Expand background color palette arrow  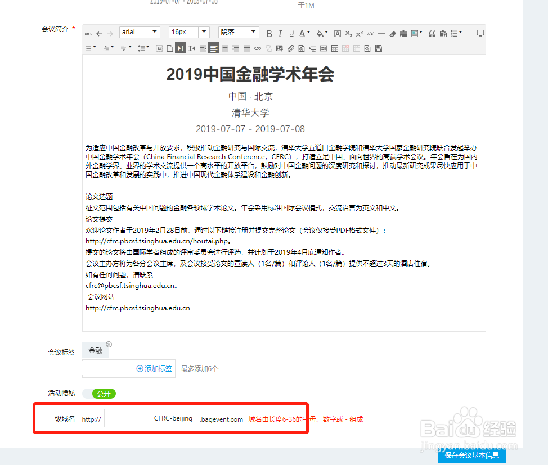[326, 33]
